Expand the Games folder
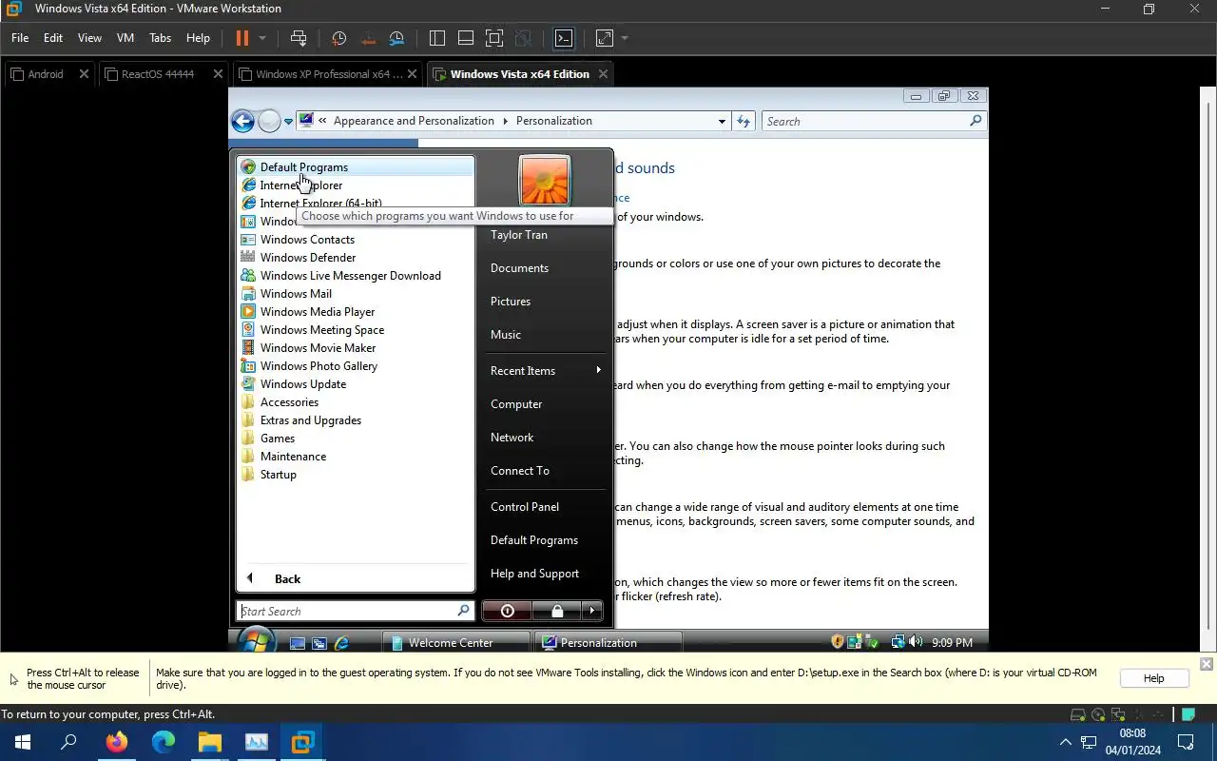The height and width of the screenshot is (761, 1217). click(x=356, y=439)
